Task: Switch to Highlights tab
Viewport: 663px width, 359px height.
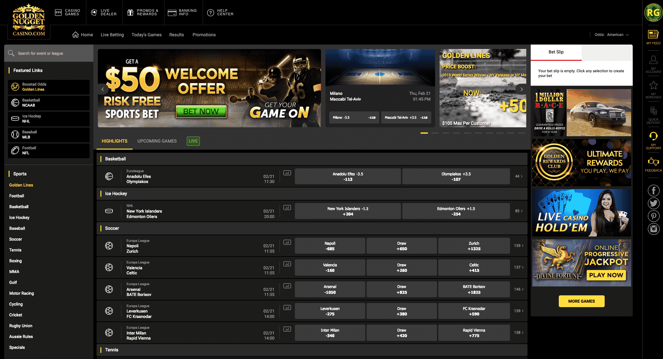Action: (x=114, y=141)
